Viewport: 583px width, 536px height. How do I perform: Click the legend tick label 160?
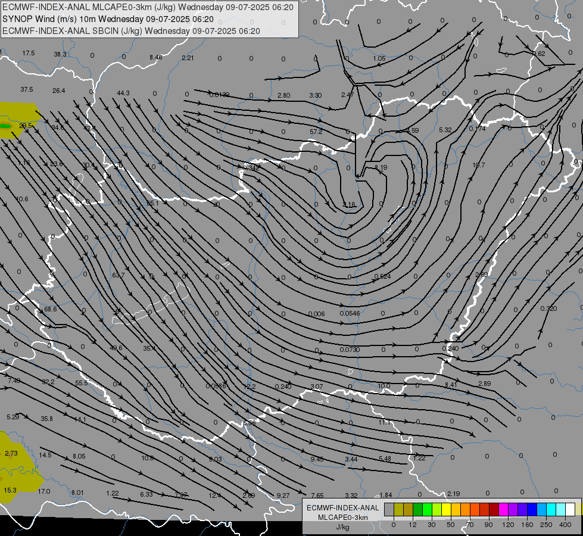coord(527,525)
